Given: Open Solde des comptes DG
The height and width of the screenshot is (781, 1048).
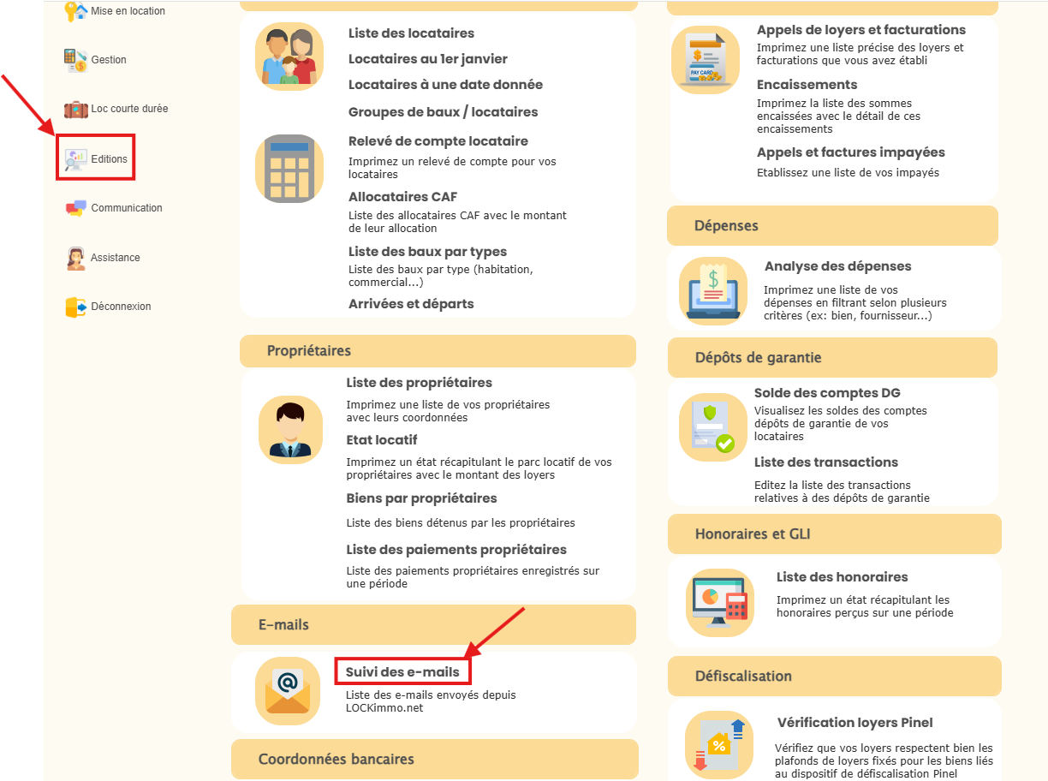Looking at the screenshot, I should [x=828, y=393].
